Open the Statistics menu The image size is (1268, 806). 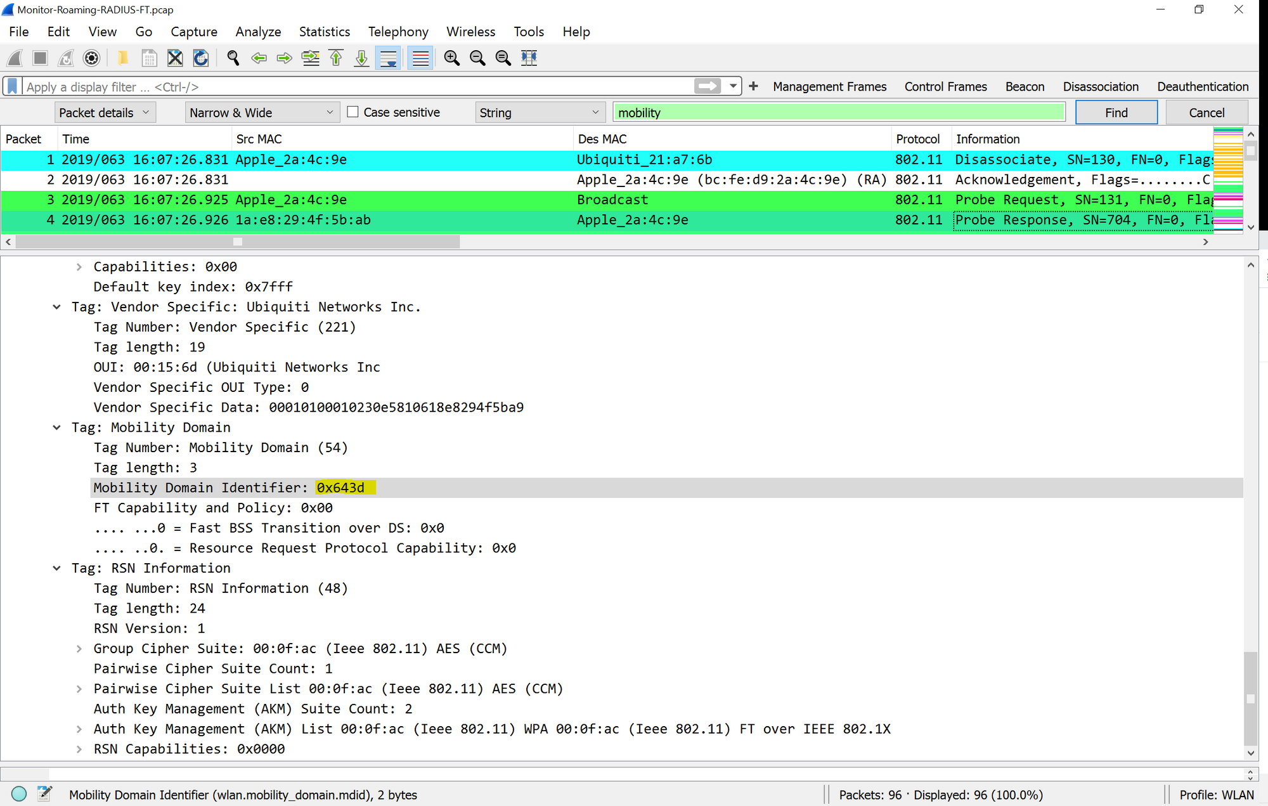(324, 32)
